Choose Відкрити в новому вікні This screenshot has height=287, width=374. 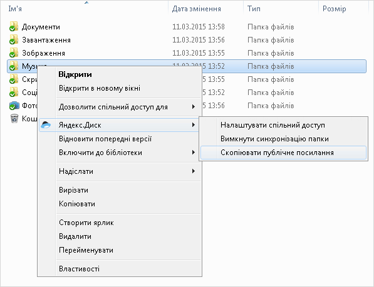coord(100,88)
